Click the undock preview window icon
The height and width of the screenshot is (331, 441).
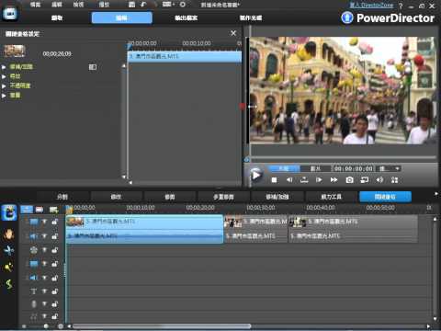tap(395, 180)
